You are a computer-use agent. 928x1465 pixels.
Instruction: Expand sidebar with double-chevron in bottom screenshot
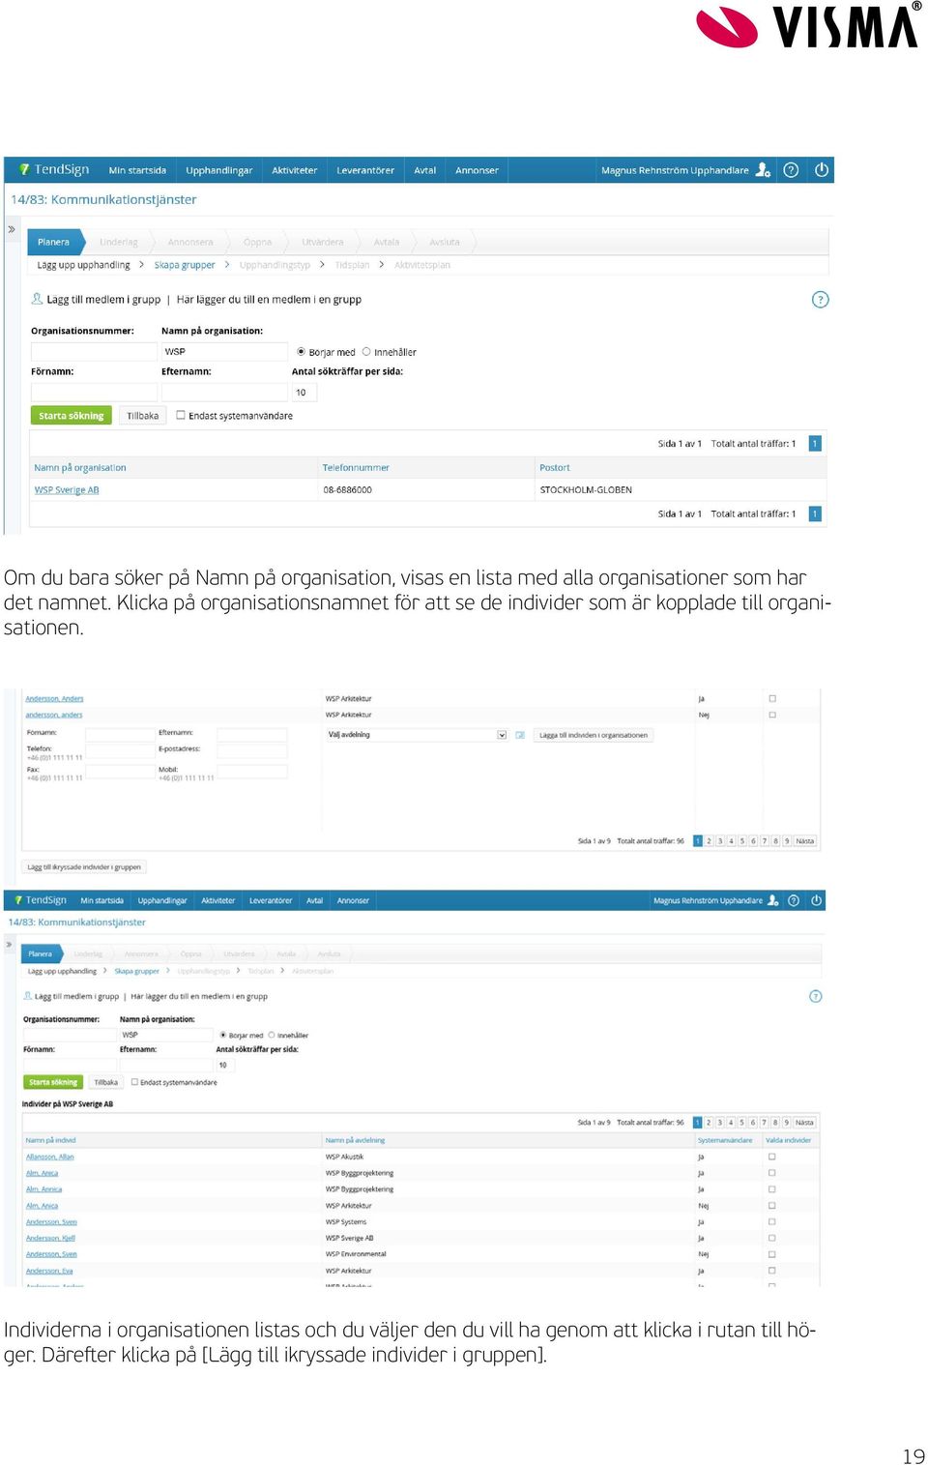10,944
